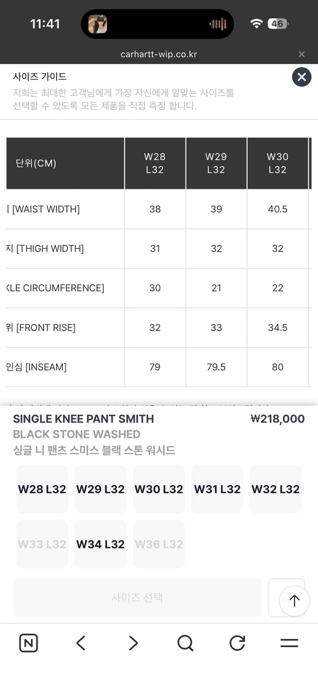The height and width of the screenshot is (690, 318).
Task: Tap the carhartt-wip.co.kr address bar
Action: [159, 54]
